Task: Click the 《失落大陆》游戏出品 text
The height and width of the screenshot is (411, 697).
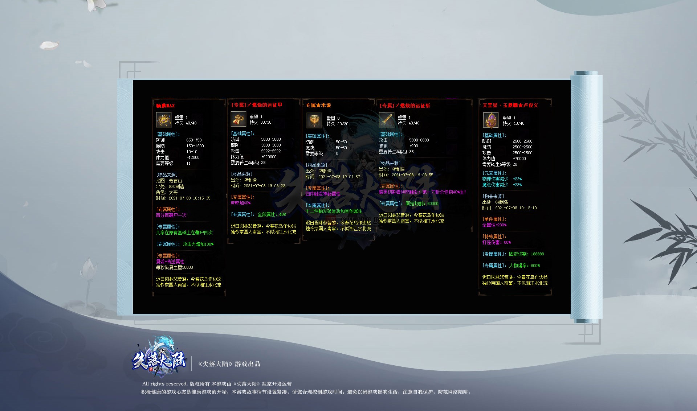Action: coord(229,364)
